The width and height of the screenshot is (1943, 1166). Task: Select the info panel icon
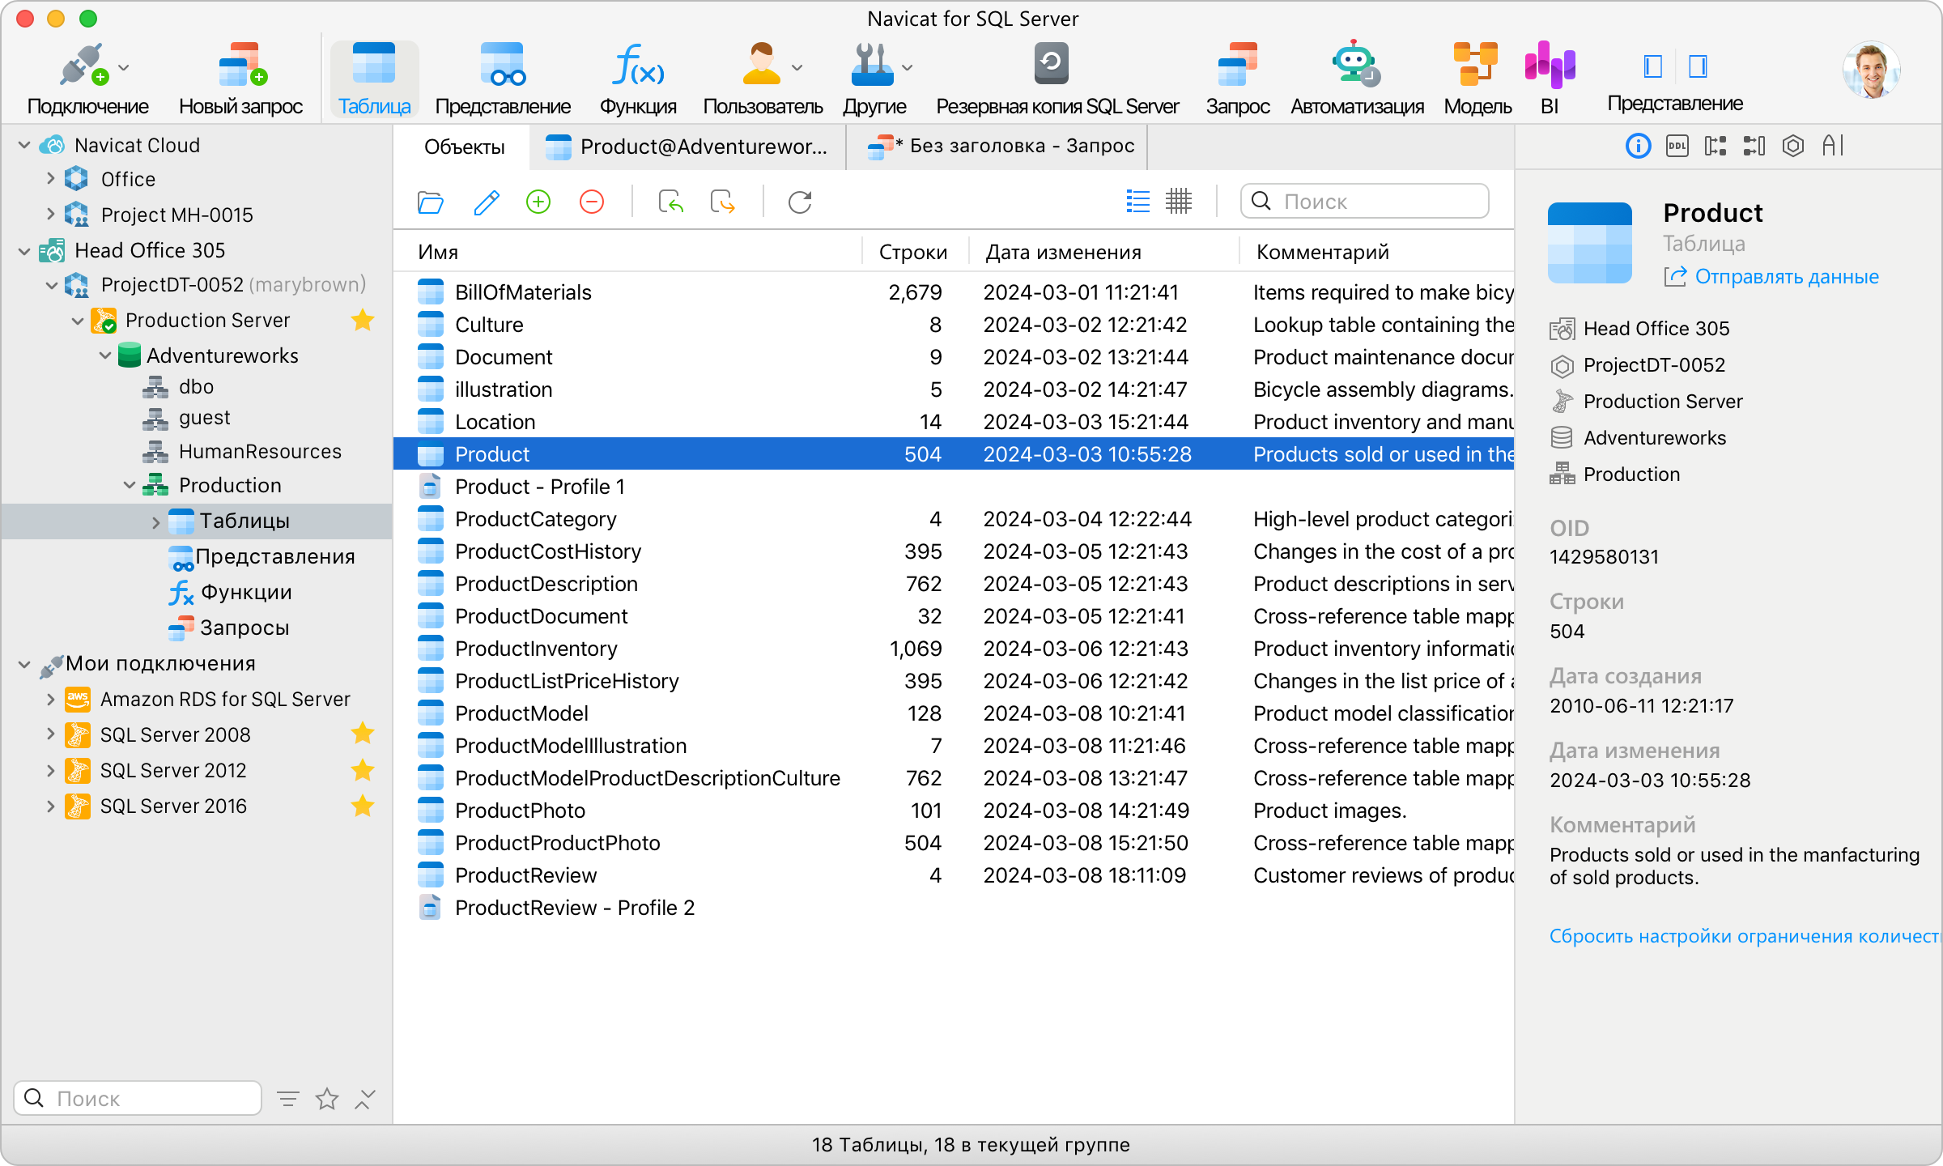coord(1638,146)
